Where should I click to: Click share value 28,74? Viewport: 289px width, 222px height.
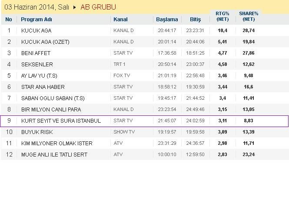(249, 30)
